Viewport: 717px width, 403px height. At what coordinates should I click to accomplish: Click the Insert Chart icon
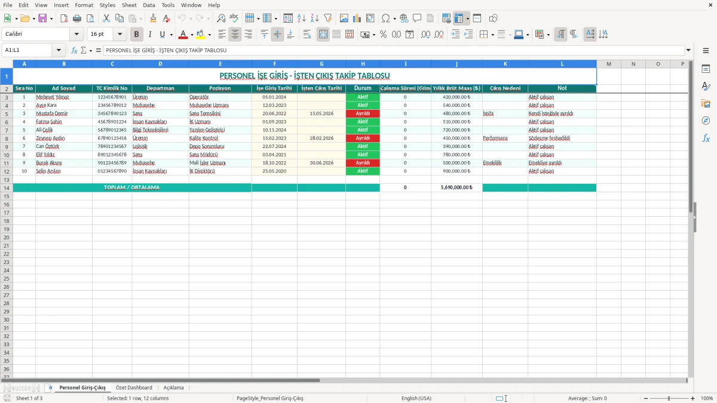(x=357, y=19)
